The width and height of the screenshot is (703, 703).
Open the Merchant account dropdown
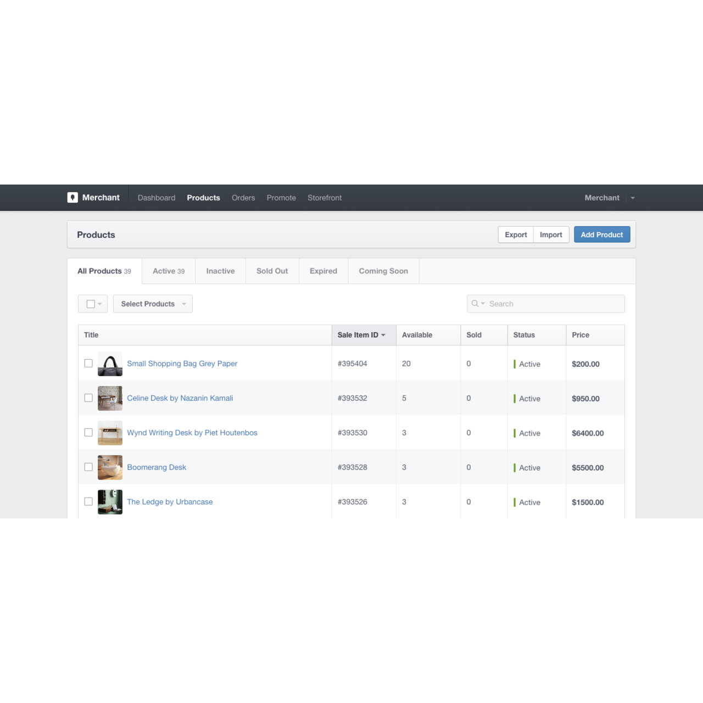click(x=632, y=198)
